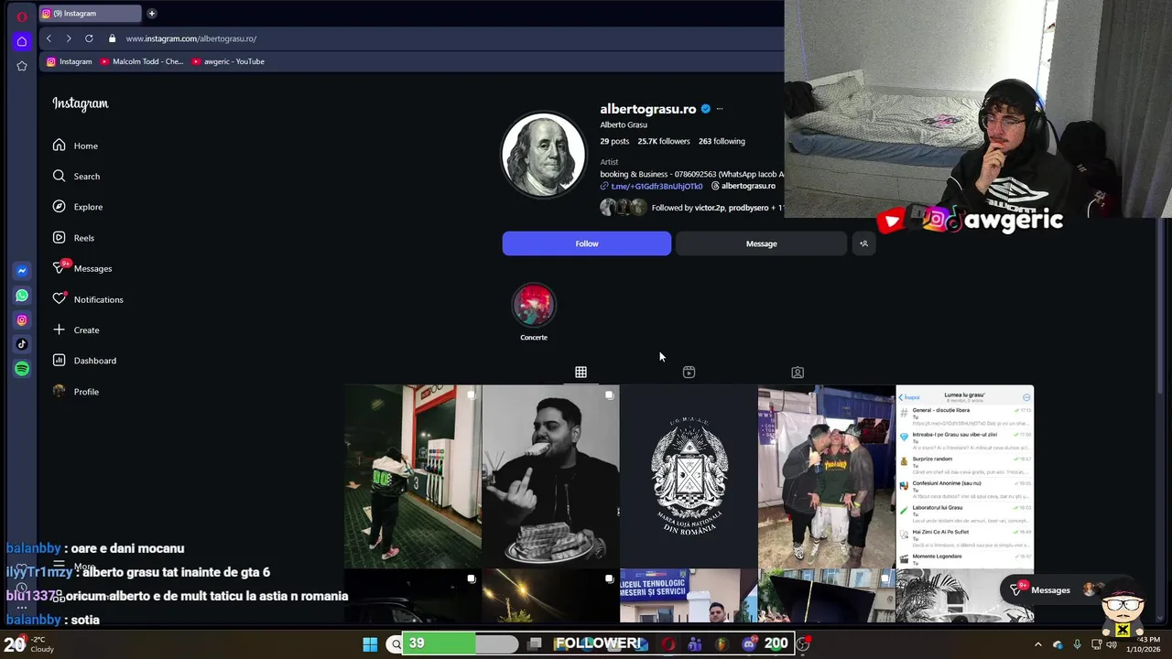Open Opera sidebar bookmarks star icon
Image resolution: width=1172 pixels, height=659 pixels.
pyautogui.click(x=22, y=66)
